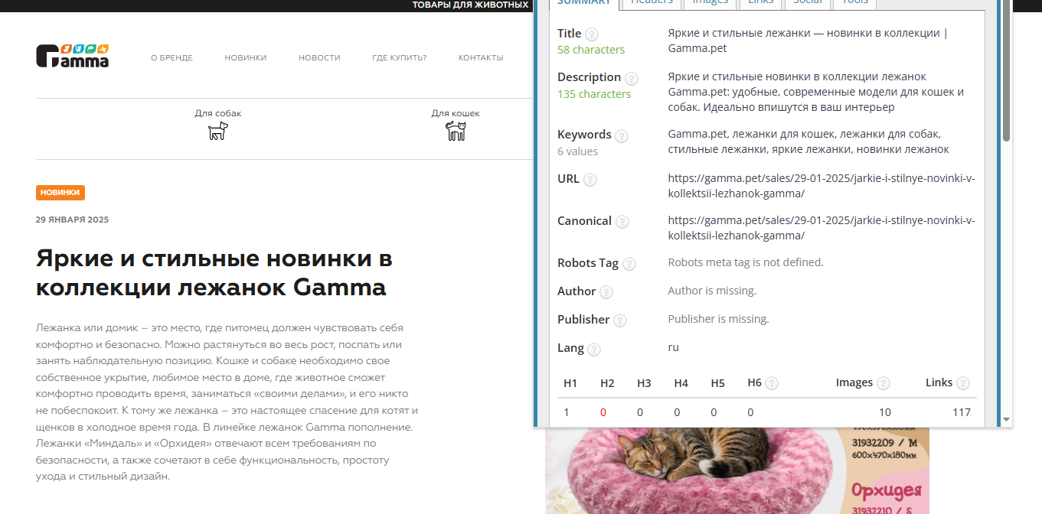Screen dimensions: 1042x514
Task: Click the dog icon under Для собак
Action: coord(218,131)
